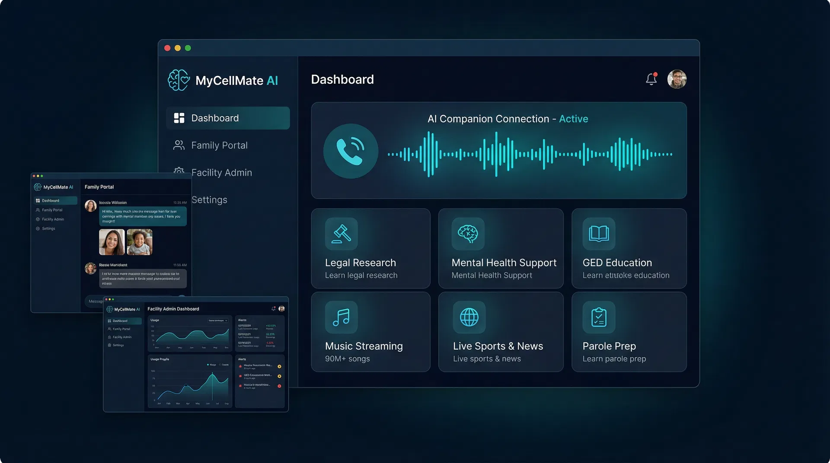The image size is (830, 463).
Task: Open the Live Sports & News globe icon
Action: [469, 317]
